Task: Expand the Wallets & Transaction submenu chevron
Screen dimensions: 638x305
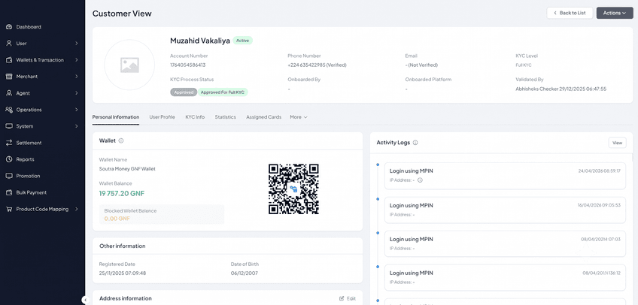Action: click(x=77, y=60)
